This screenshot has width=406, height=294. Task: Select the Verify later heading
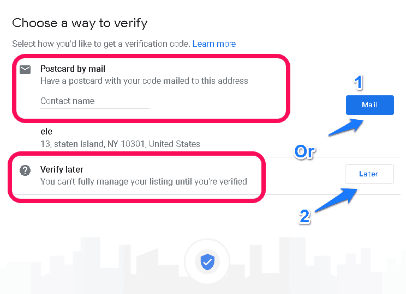click(x=62, y=169)
